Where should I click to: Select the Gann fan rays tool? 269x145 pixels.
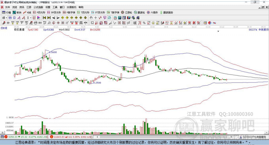click(x=97, y=23)
